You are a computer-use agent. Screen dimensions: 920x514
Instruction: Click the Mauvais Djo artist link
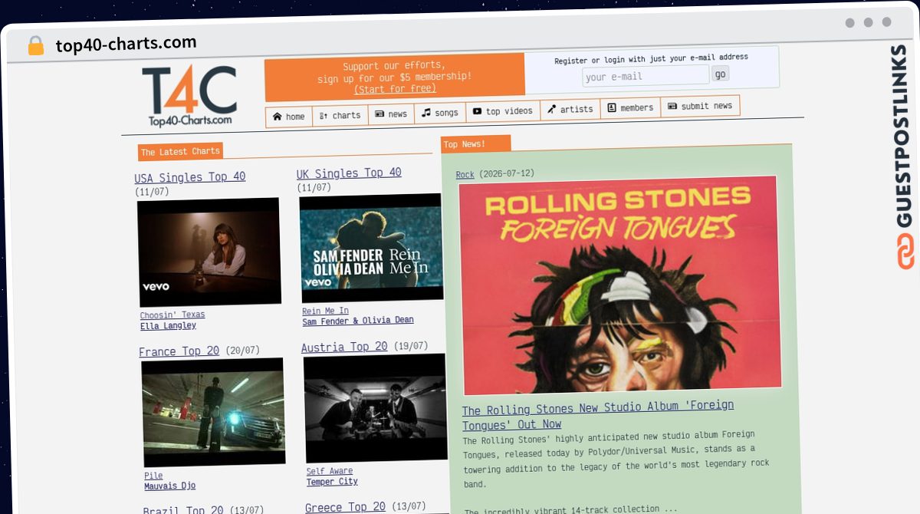click(170, 486)
